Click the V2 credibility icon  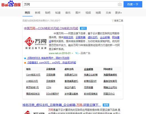77,53
